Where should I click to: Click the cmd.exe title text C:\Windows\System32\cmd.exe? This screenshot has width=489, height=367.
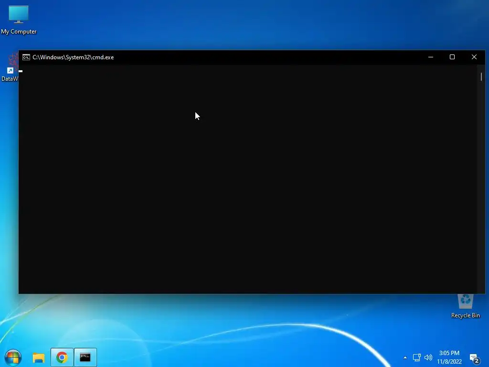73,57
